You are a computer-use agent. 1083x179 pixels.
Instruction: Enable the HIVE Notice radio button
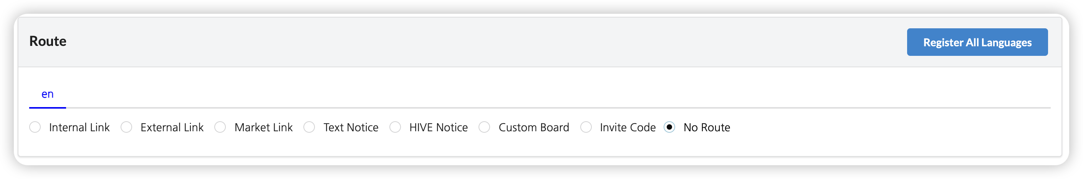pyautogui.click(x=395, y=127)
